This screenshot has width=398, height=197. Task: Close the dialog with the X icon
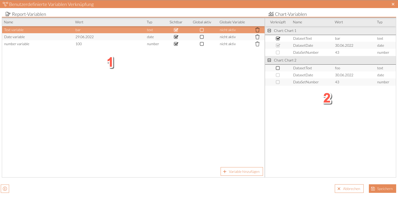pos(393,4)
